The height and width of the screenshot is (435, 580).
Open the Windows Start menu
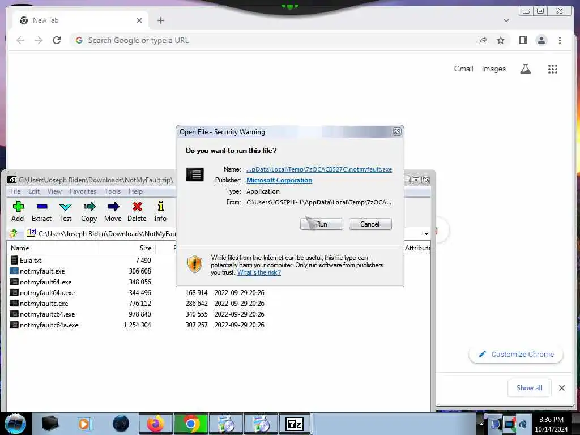pos(15,424)
